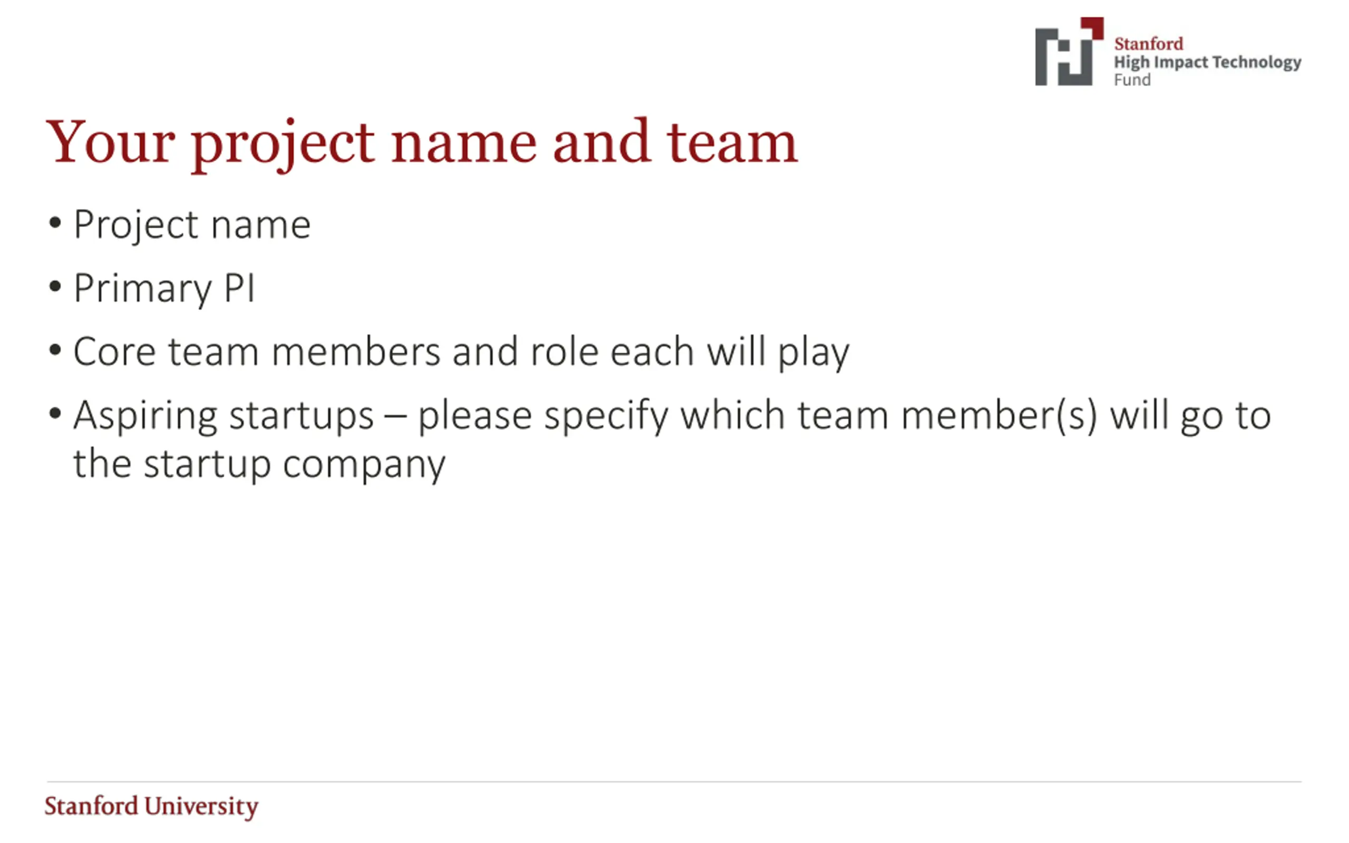1349x843 pixels.
Task: Click the footer horizontal divider line
Action: coord(674,782)
